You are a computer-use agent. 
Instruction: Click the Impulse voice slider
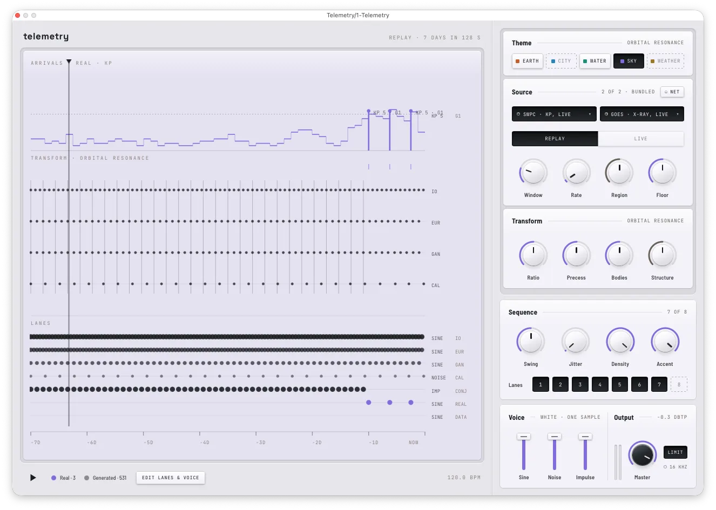coord(585,451)
